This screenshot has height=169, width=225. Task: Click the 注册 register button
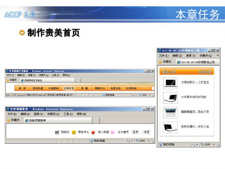(x=146, y=132)
